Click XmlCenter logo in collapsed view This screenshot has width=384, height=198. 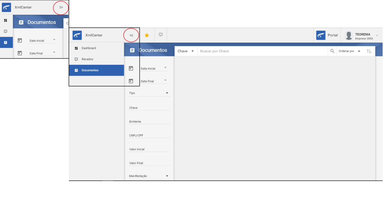(7, 7)
